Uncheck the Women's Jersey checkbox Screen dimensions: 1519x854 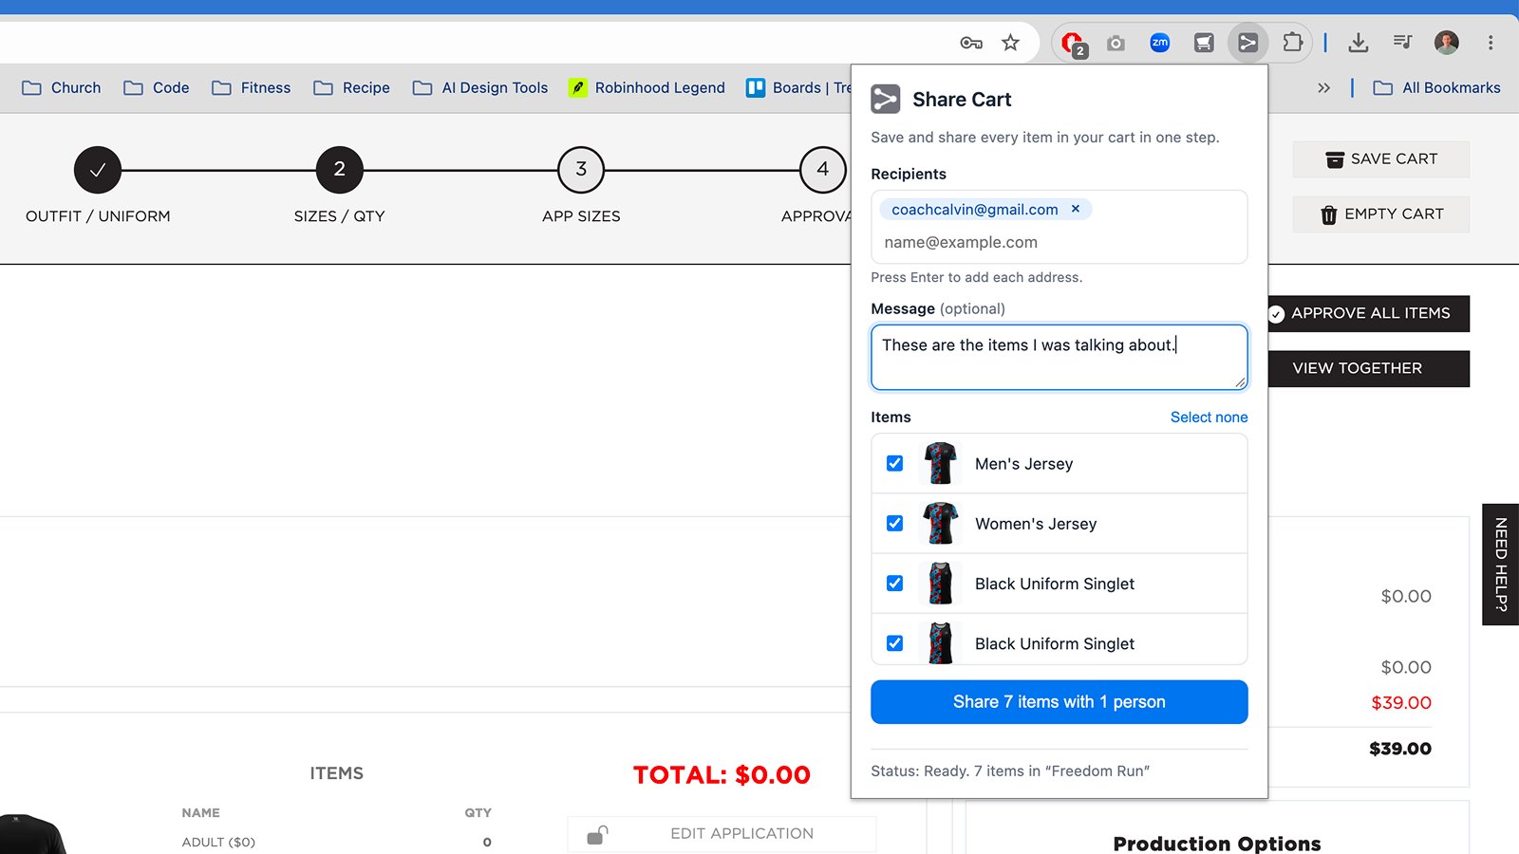pyautogui.click(x=894, y=523)
